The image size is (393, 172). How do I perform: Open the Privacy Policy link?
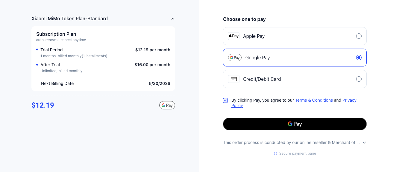294,103
